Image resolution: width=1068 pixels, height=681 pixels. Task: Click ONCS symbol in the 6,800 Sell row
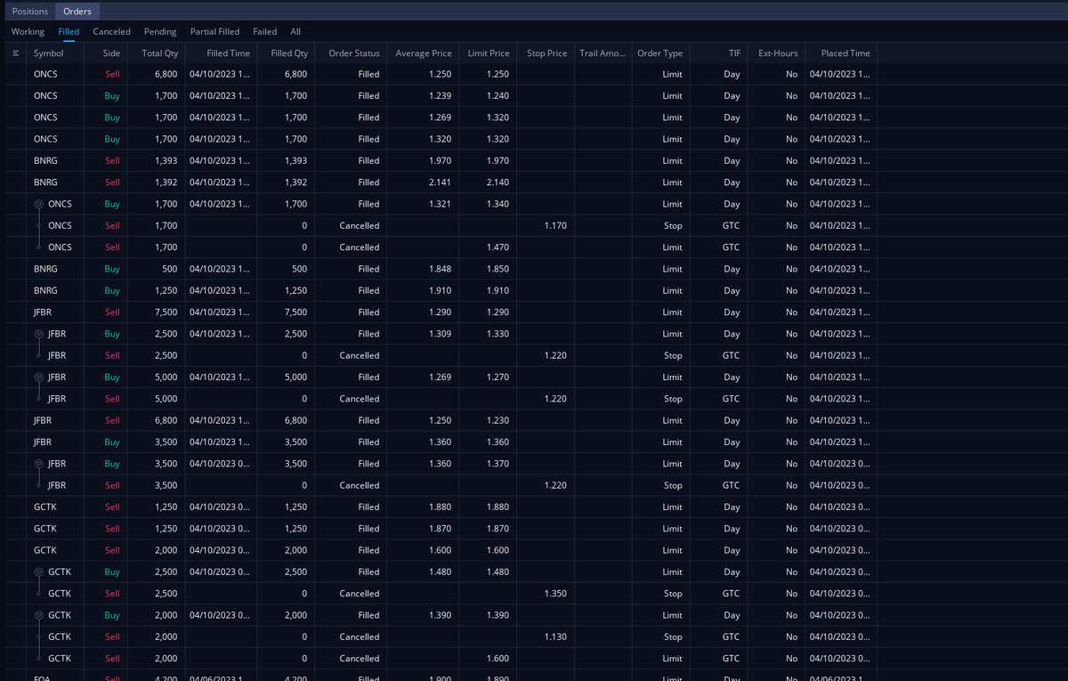[45, 75]
